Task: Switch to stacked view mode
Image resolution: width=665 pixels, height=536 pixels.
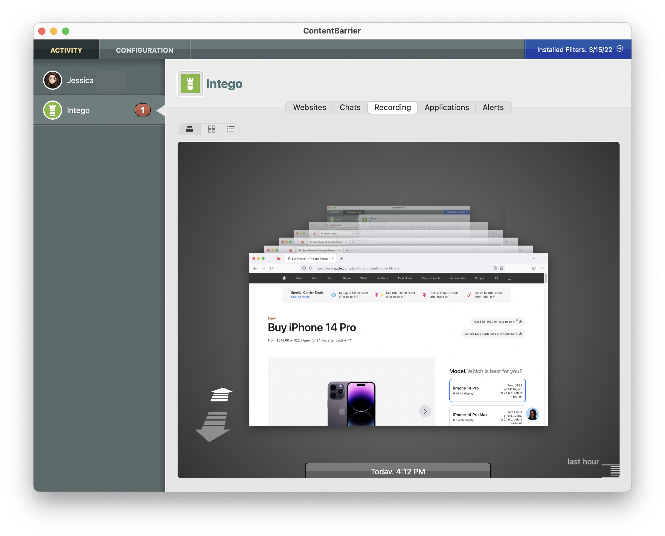Action: coord(190,129)
